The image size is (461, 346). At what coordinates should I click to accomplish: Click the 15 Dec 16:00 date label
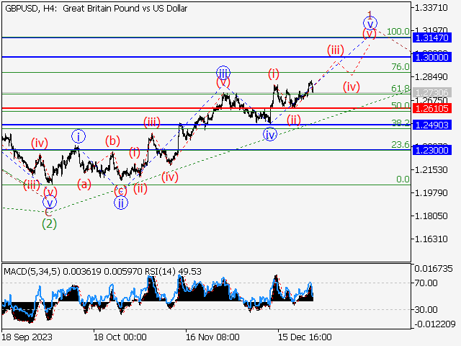click(x=305, y=337)
